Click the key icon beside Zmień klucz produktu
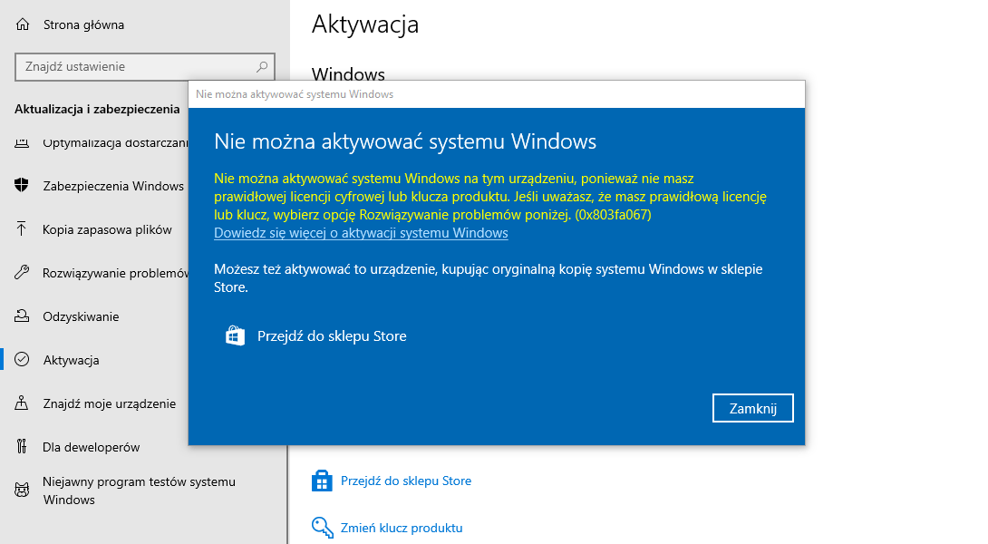 click(323, 527)
